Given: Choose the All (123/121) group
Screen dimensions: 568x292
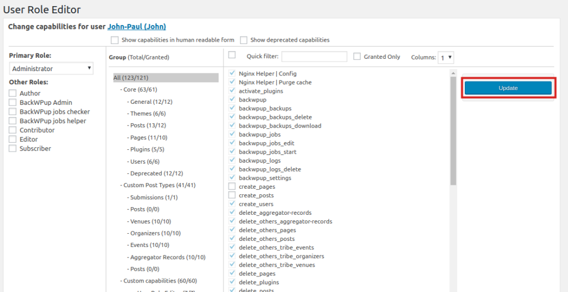Looking at the screenshot, I should pos(131,78).
